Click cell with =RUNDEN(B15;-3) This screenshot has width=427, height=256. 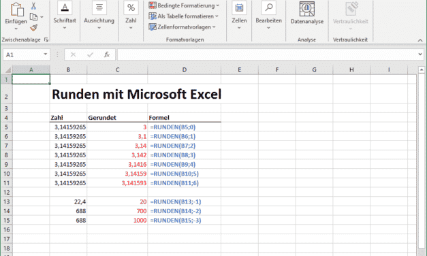185,221
